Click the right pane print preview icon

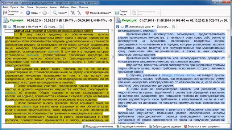174,27
